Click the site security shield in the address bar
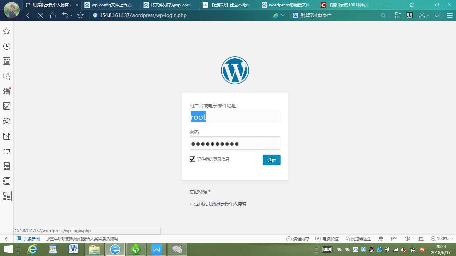The height and width of the screenshot is (256, 456). coord(95,15)
